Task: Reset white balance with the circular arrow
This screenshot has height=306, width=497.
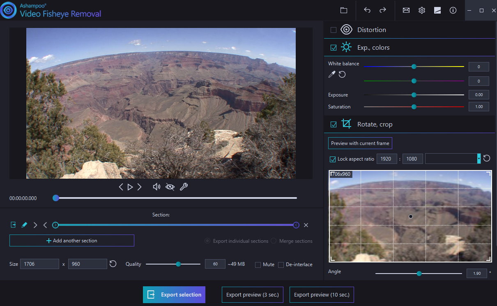Action: tap(342, 74)
